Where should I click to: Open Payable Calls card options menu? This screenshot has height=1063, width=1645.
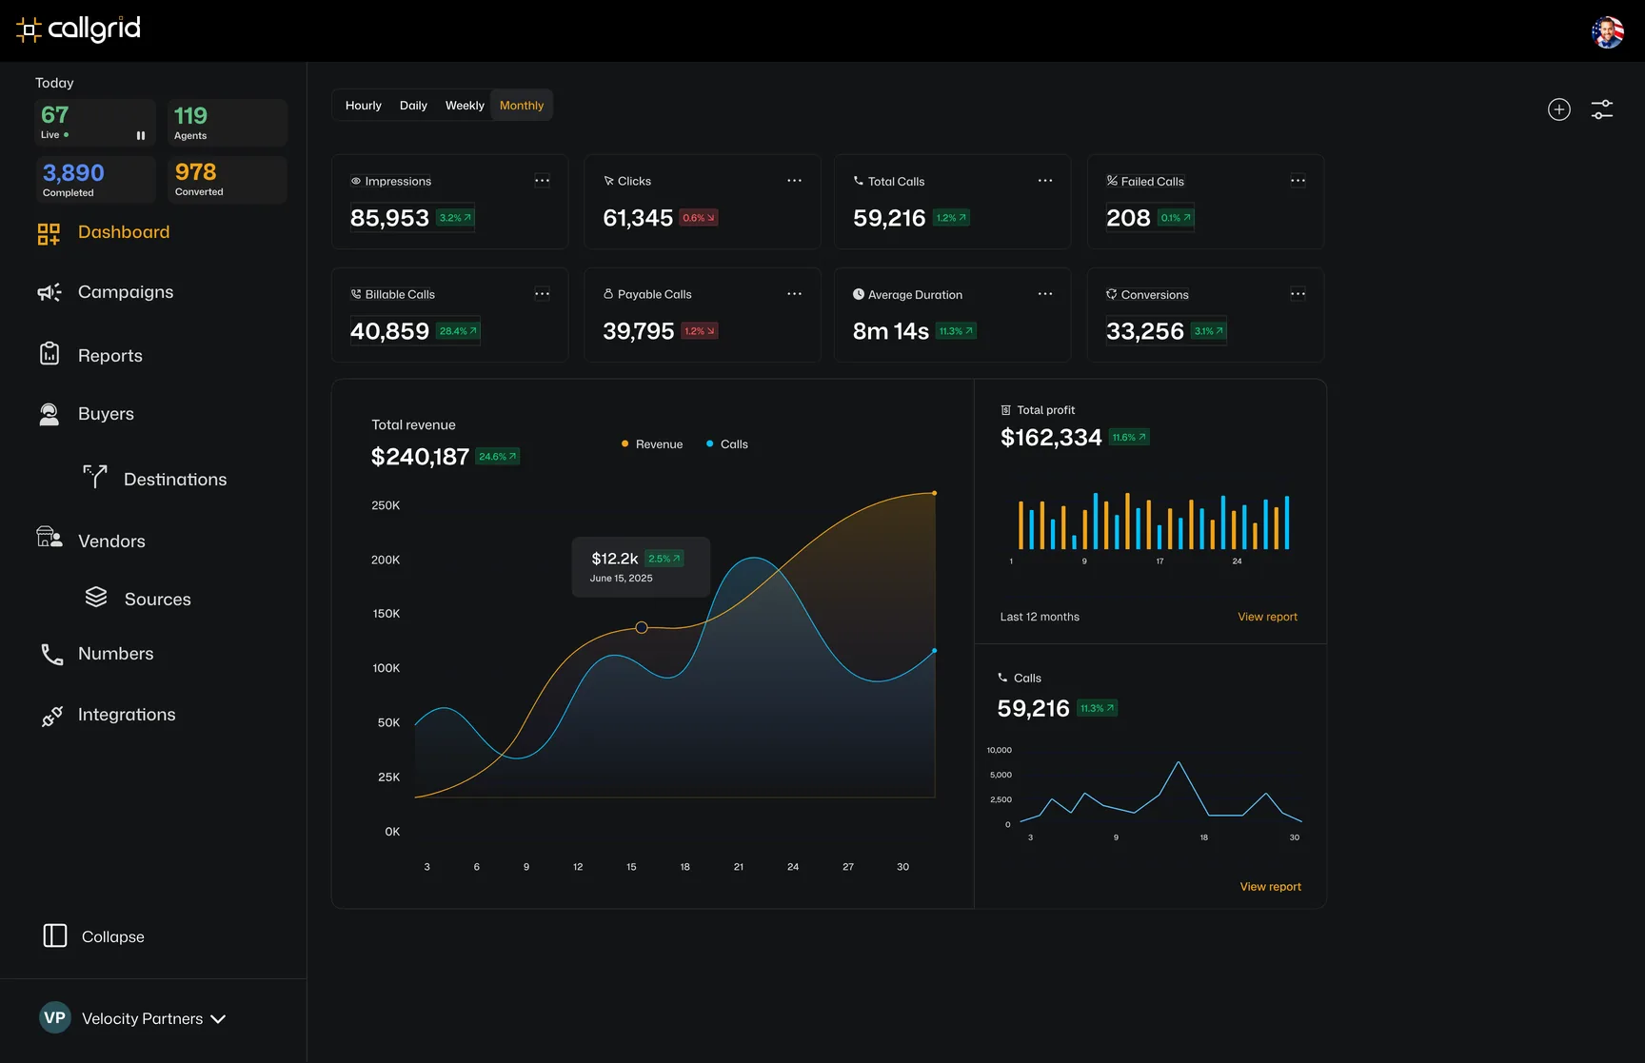[x=795, y=294]
